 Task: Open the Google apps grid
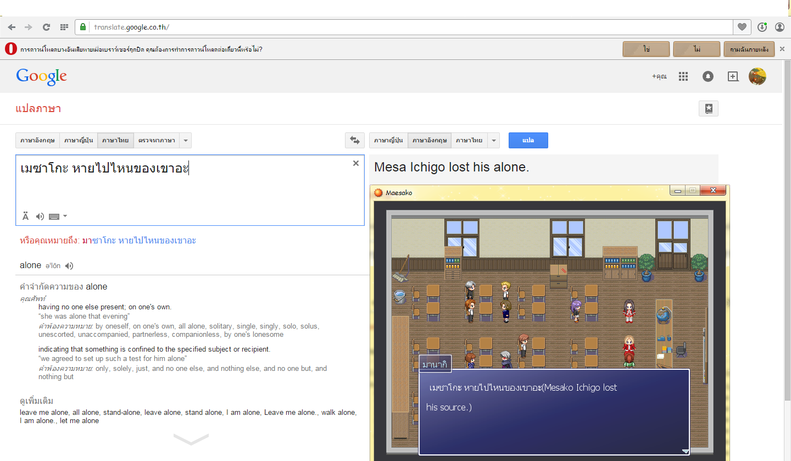point(683,76)
